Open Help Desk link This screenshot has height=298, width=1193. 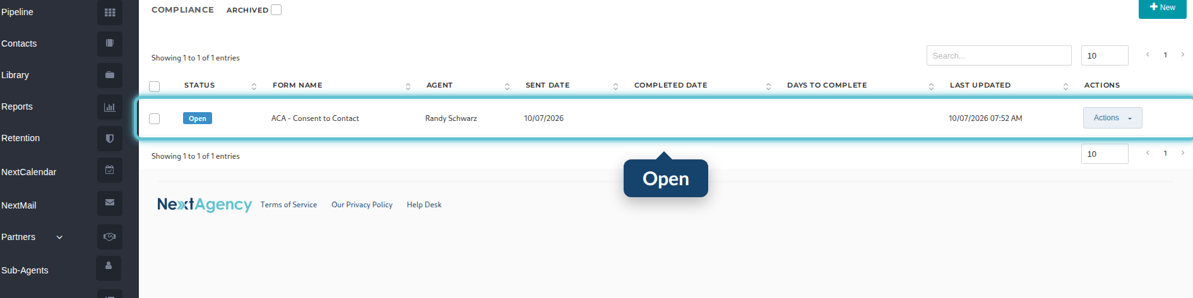(424, 205)
